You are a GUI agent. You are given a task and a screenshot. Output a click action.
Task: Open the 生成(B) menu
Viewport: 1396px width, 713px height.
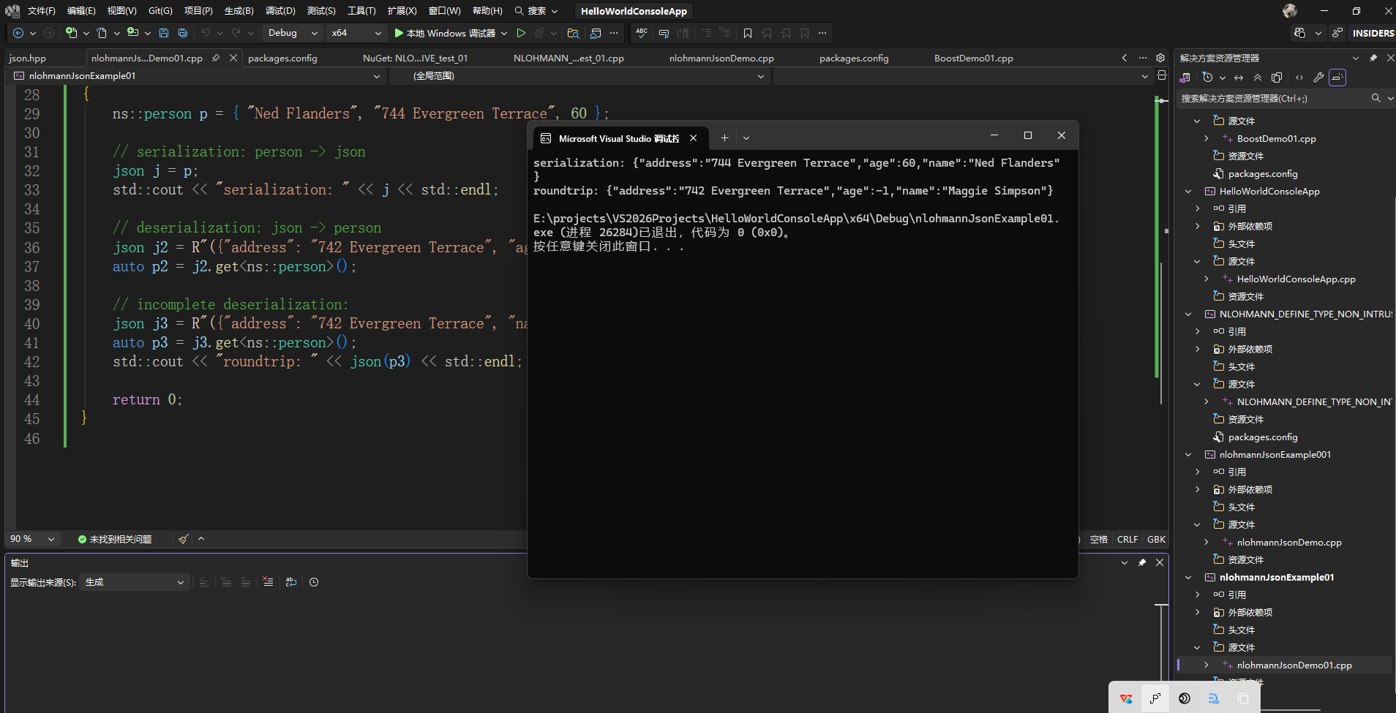(239, 11)
